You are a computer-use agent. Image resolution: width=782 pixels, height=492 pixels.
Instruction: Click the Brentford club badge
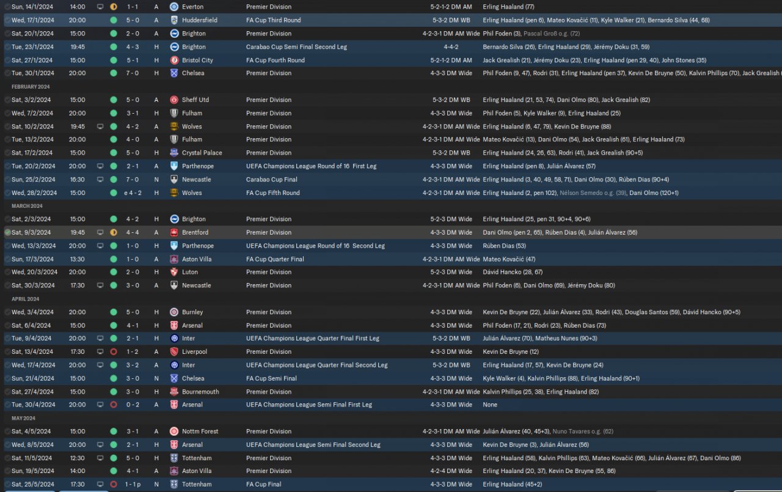tap(174, 232)
